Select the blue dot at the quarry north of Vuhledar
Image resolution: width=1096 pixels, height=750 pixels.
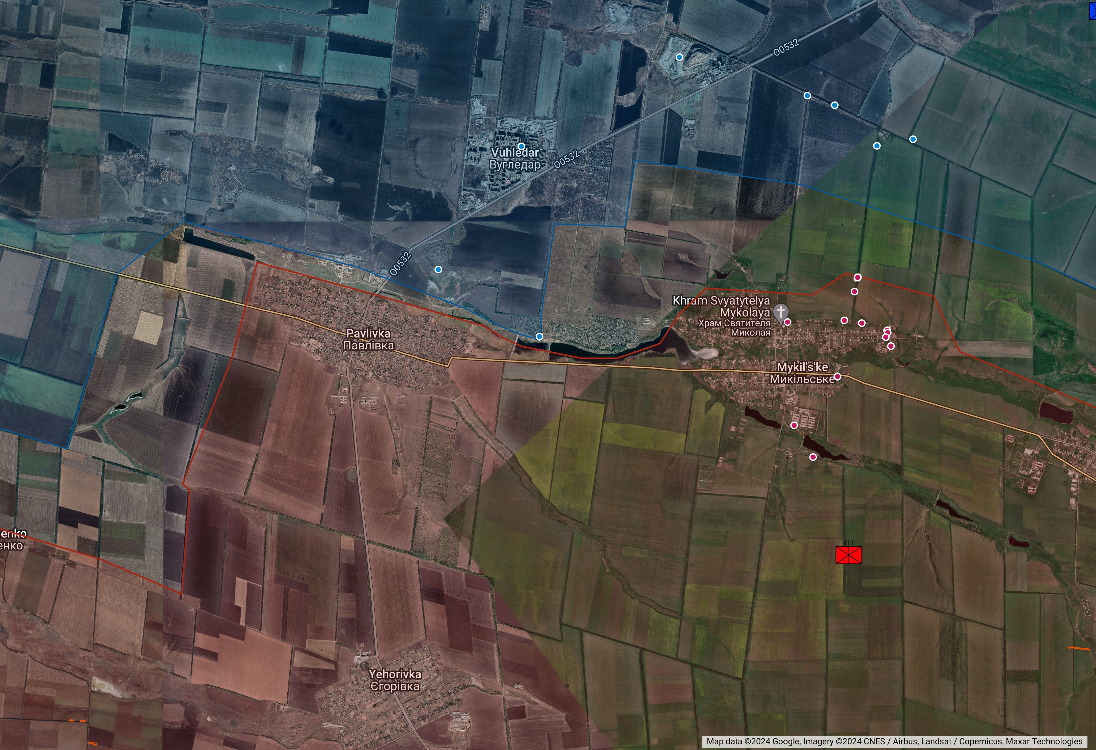679,57
